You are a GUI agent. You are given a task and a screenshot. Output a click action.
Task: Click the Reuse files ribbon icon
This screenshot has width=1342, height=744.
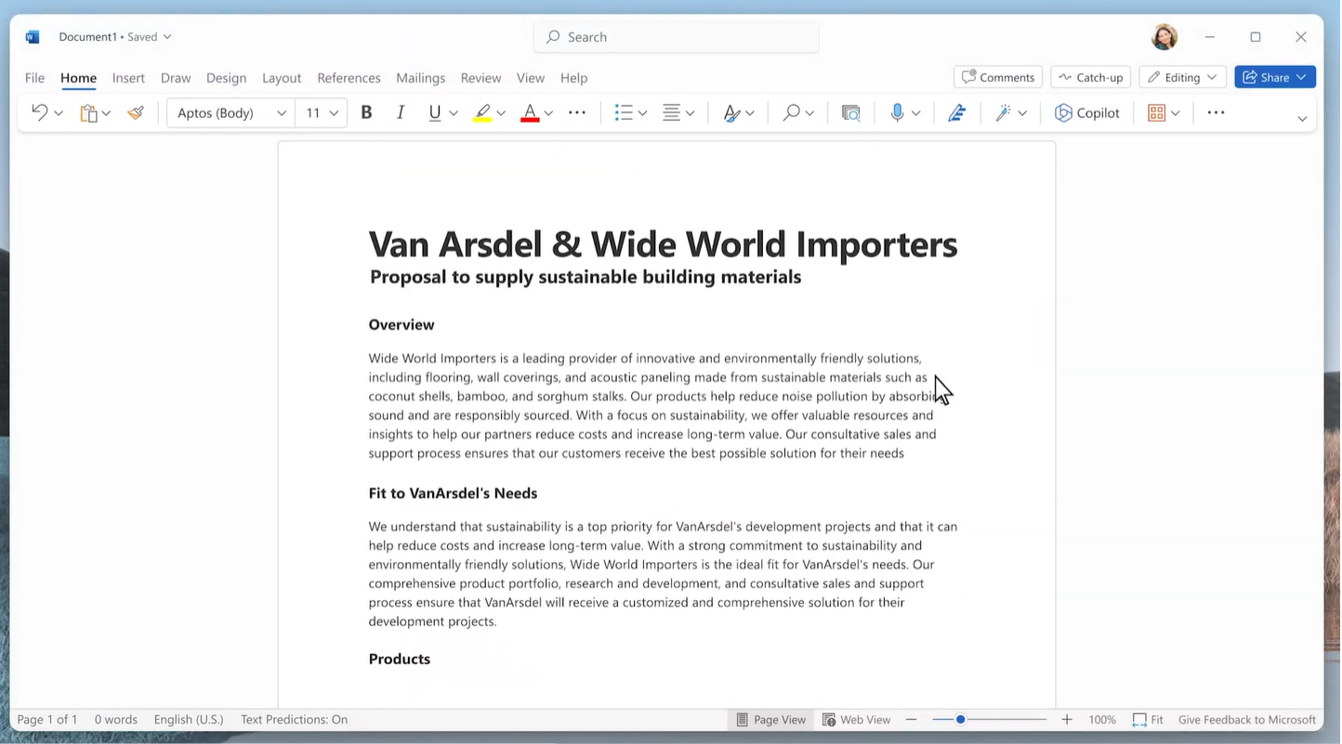coord(850,112)
